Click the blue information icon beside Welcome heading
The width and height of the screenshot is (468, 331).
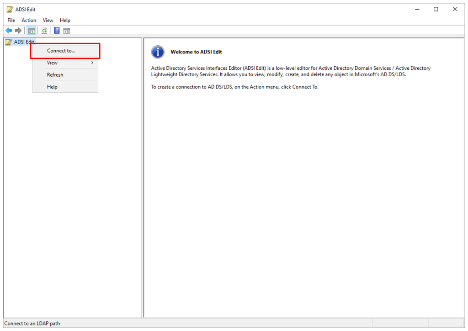tap(158, 52)
